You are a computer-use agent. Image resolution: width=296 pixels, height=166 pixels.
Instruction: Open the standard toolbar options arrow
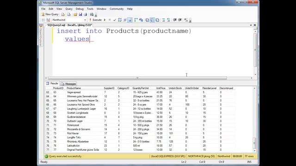click(96, 15)
